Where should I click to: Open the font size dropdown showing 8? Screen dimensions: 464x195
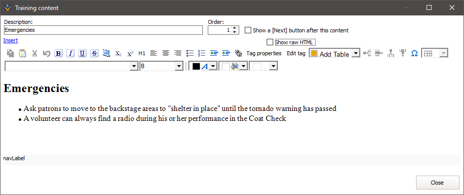click(x=179, y=66)
